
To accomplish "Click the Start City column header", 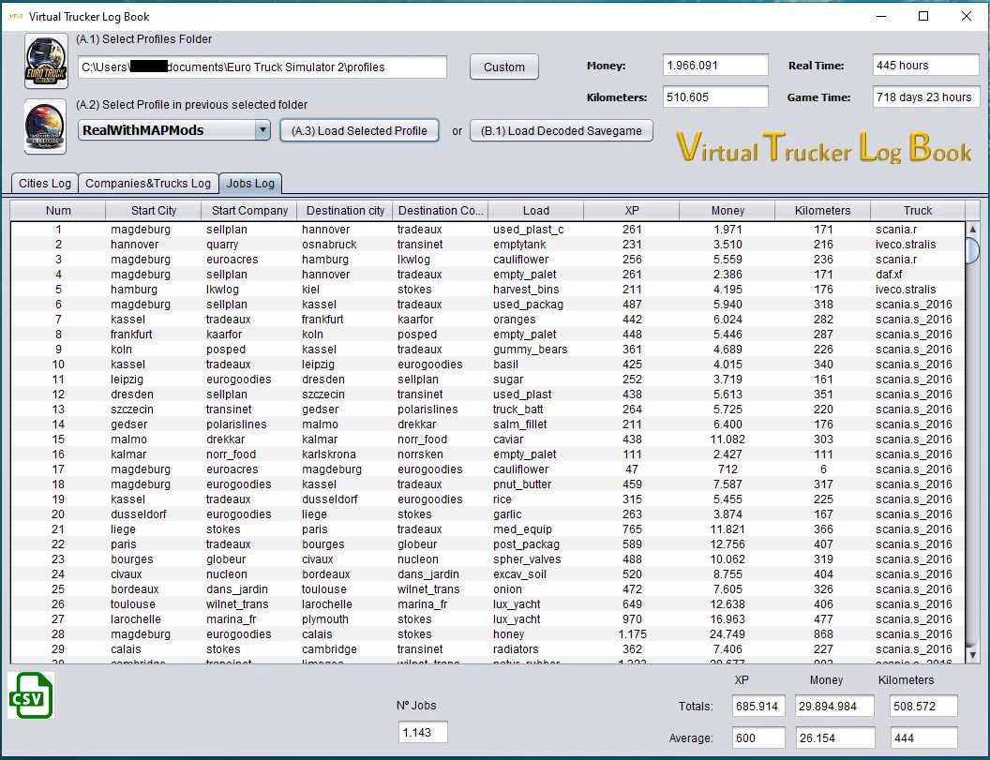I will pyautogui.click(x=154, y=211).
